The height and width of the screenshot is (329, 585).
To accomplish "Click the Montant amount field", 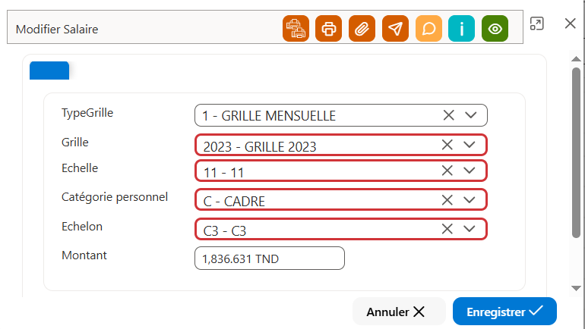I will pyautogui.click(x=270, y=258).
